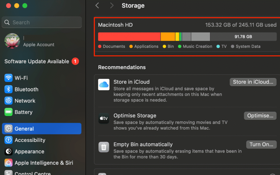Minimize window with the yellow button
The width and height of the screenshot is (280, 175).
[17, 6]
